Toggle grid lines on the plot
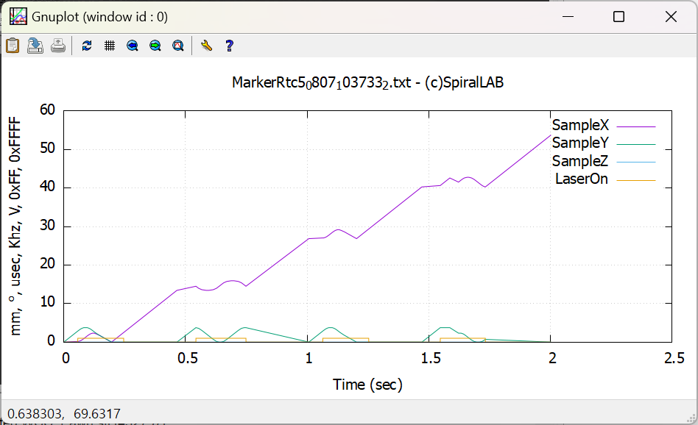 (110, 46)
